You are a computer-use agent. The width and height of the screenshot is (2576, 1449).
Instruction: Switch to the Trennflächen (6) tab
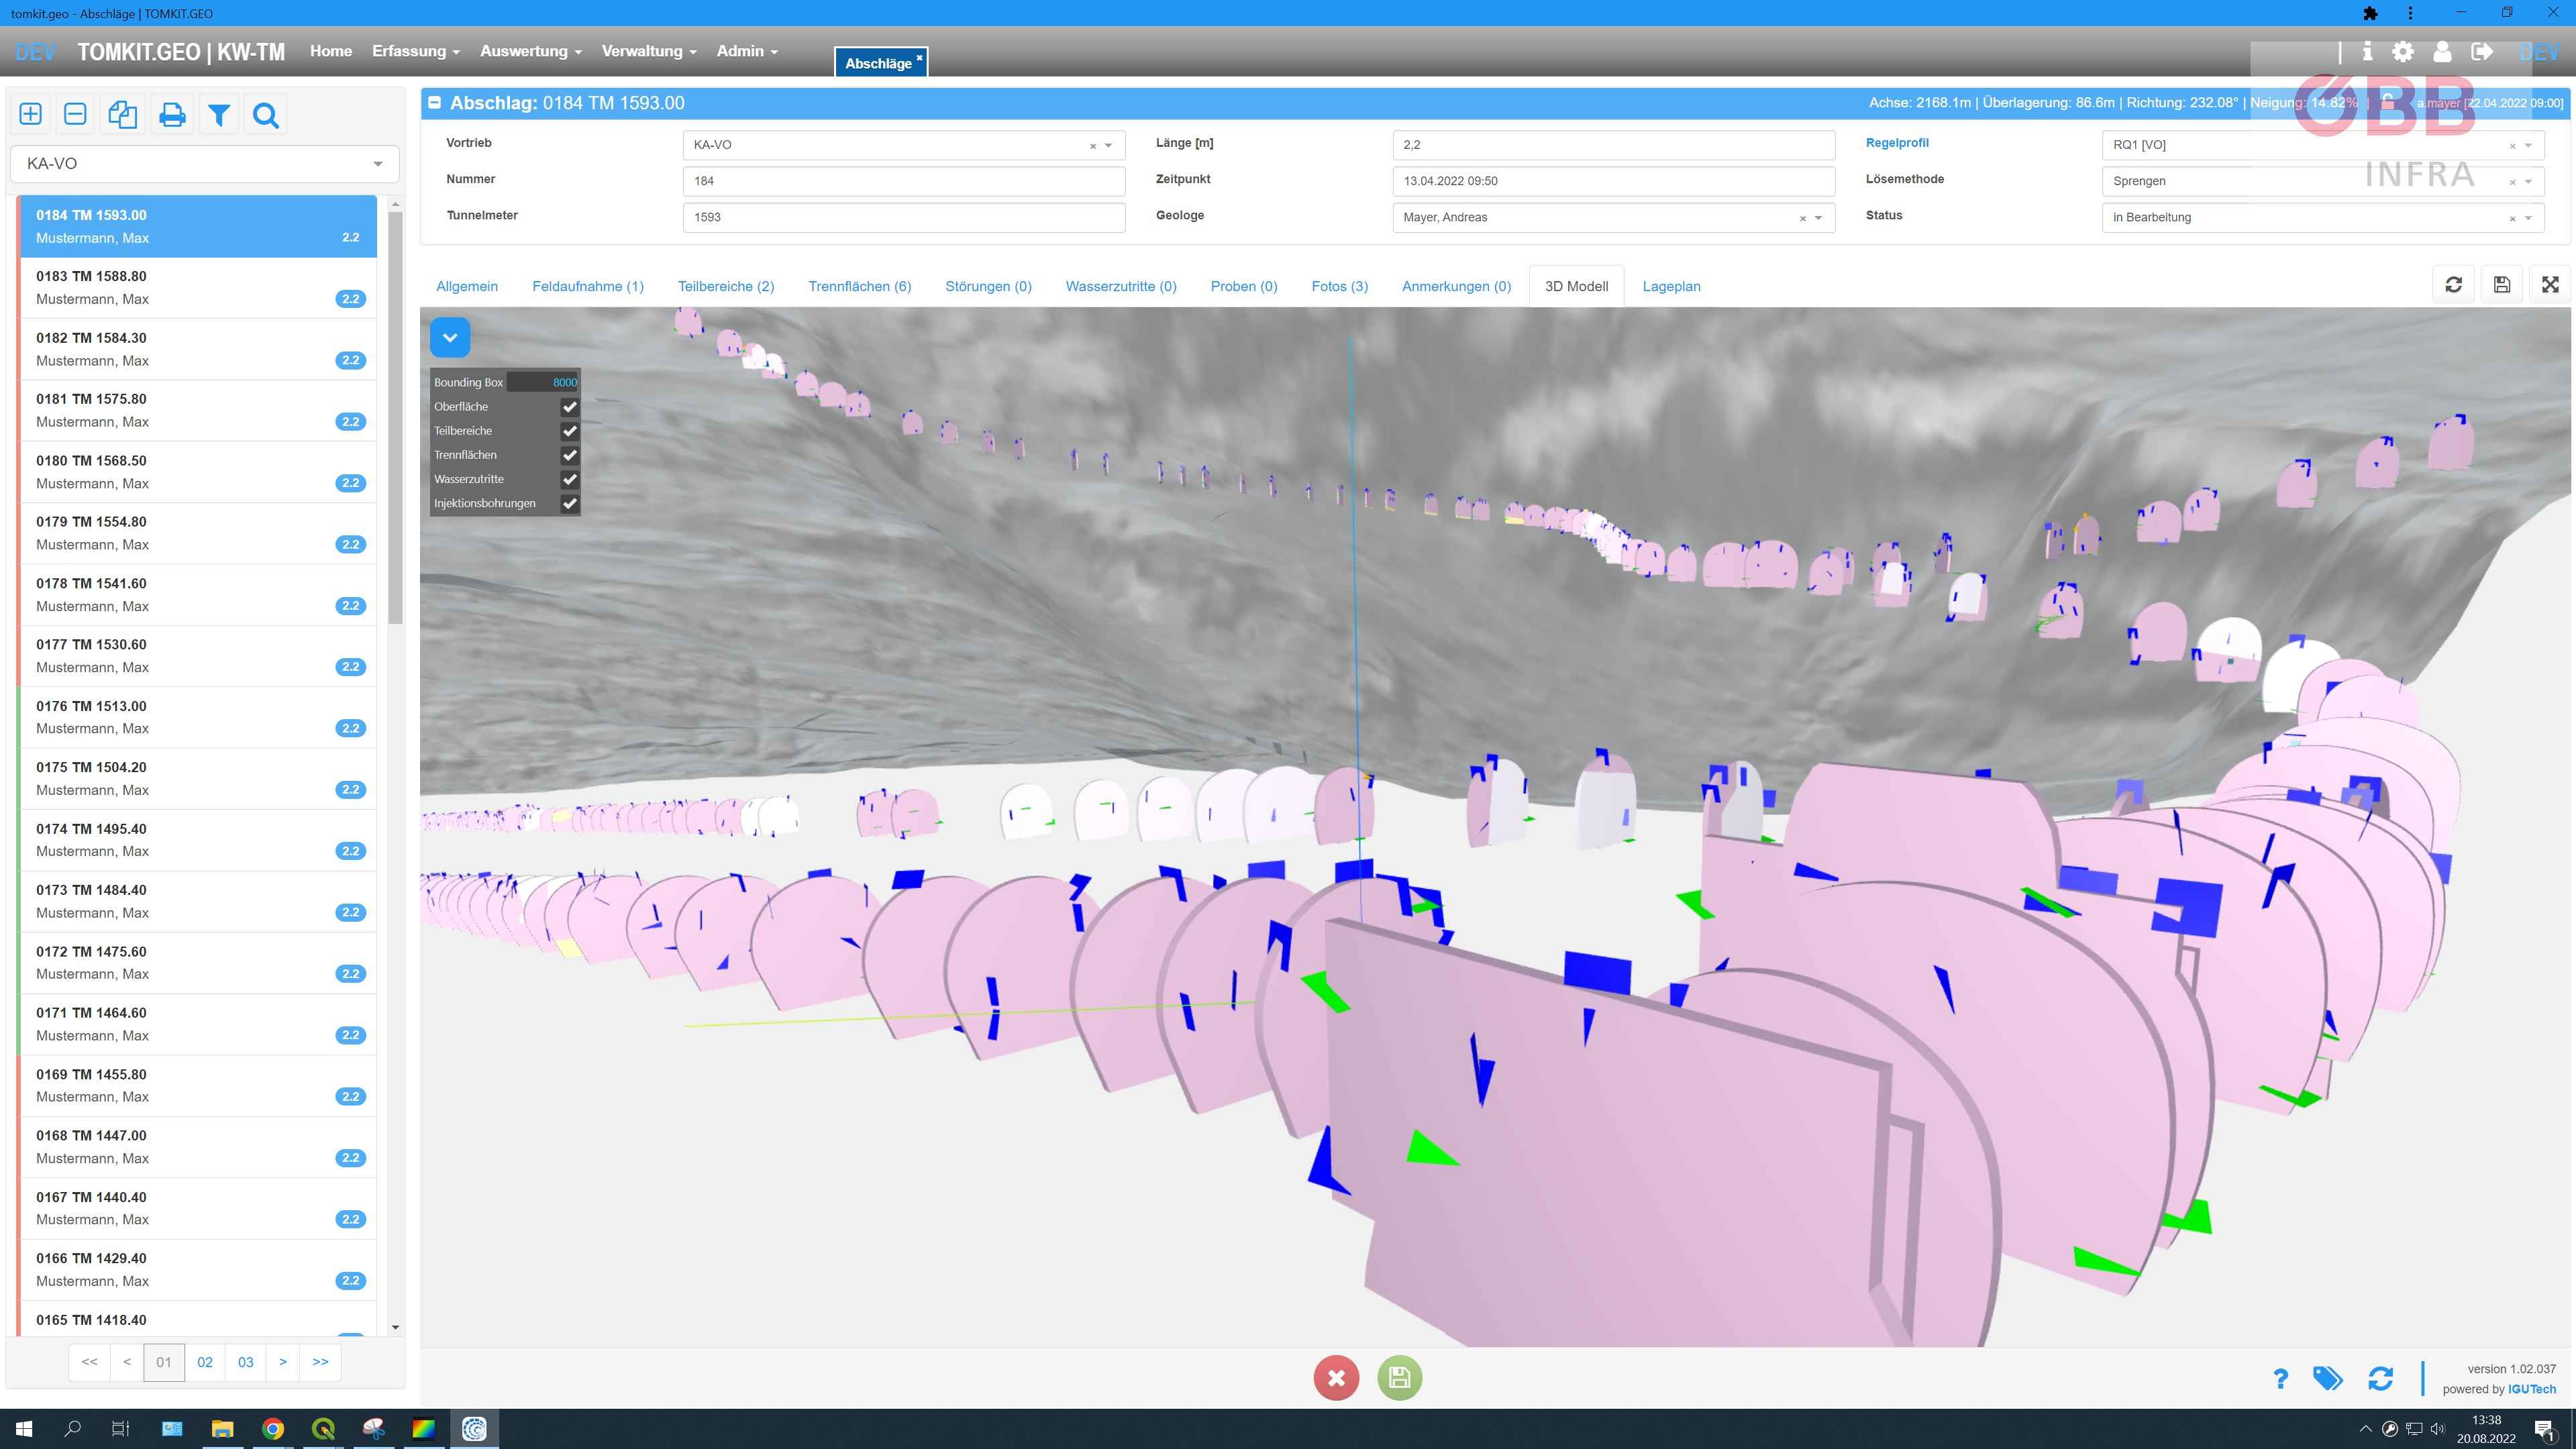(859, 286)
